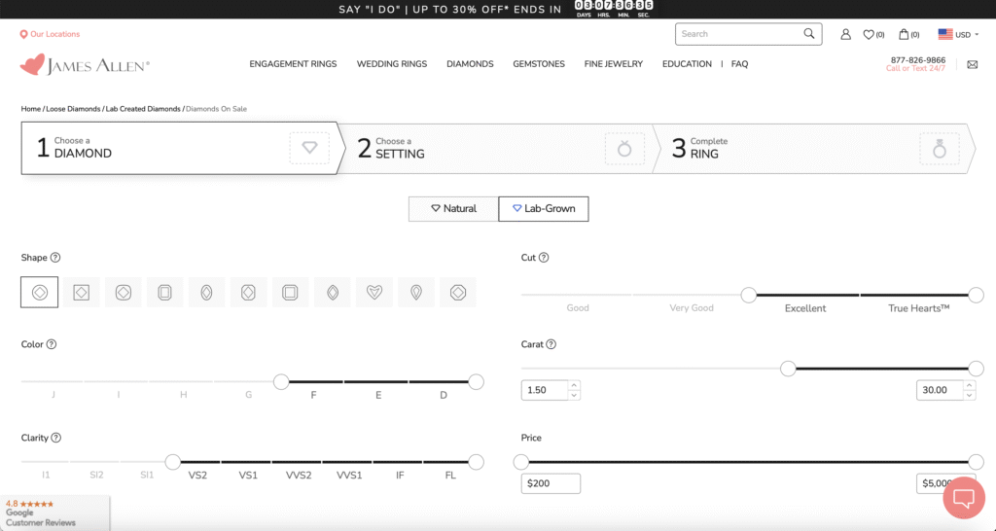Open the user account icon
This screenshot has width=996, height=531.
pyautogui.click(x=844, y=34)
